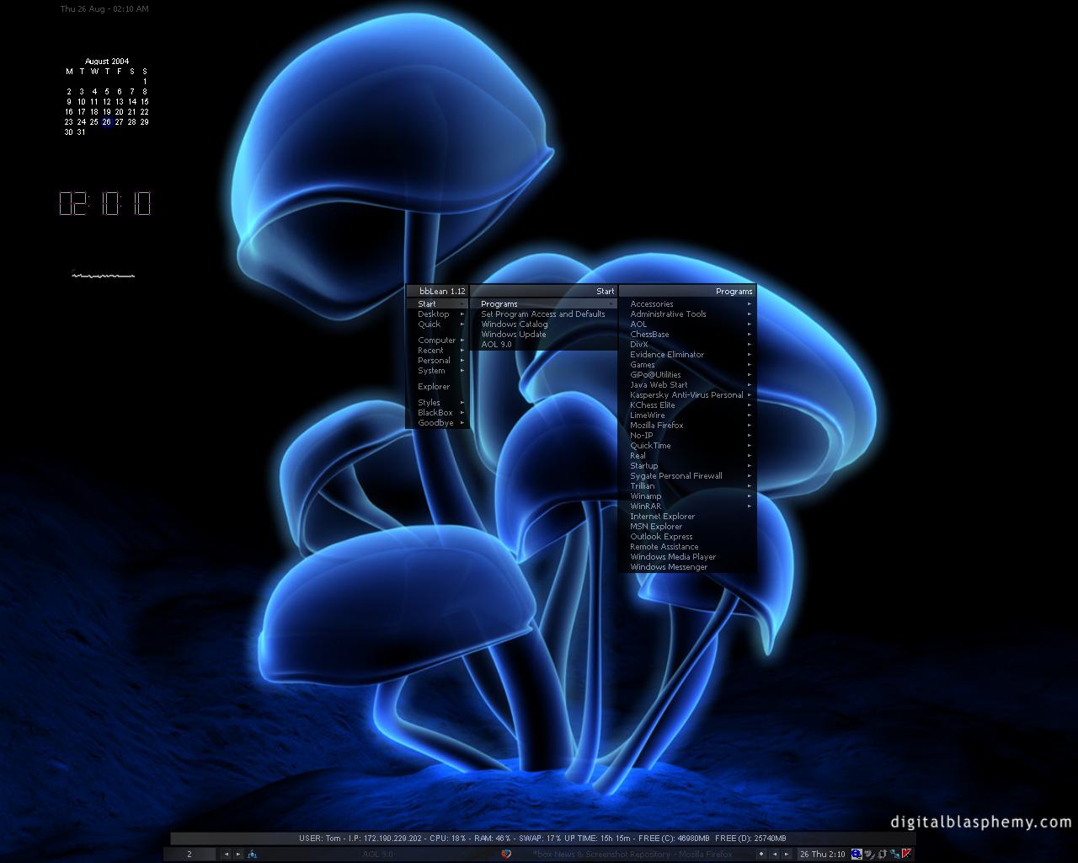Viewport: 1078px width, 863px height.
Task: Expand the Administrative Tools folder arrow
Action: 749,314
